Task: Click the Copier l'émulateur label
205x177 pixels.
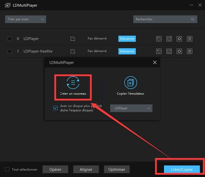Action: [x=130, y=93]
